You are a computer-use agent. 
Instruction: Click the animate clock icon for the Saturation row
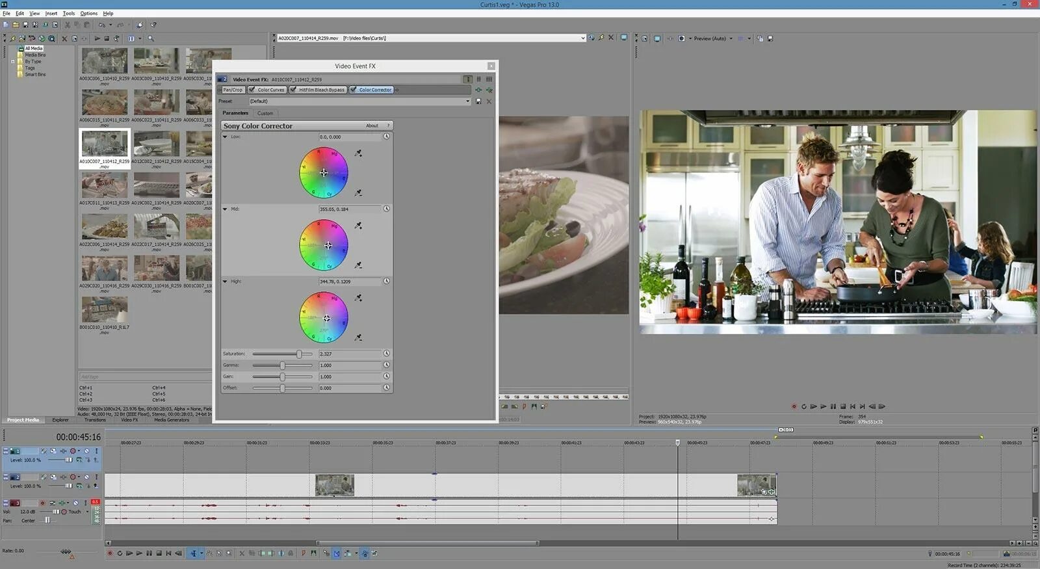pyautogui.click(x=386, y=353)
